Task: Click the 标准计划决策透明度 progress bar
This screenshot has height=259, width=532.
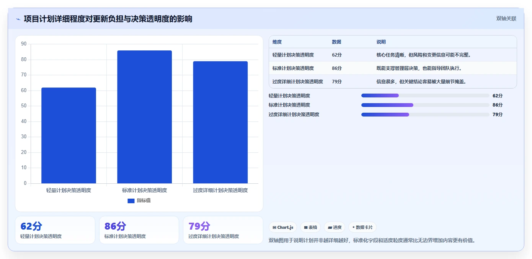Action: coord(425,105)
